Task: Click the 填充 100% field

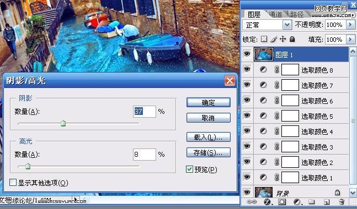Action: pos(335,40)
